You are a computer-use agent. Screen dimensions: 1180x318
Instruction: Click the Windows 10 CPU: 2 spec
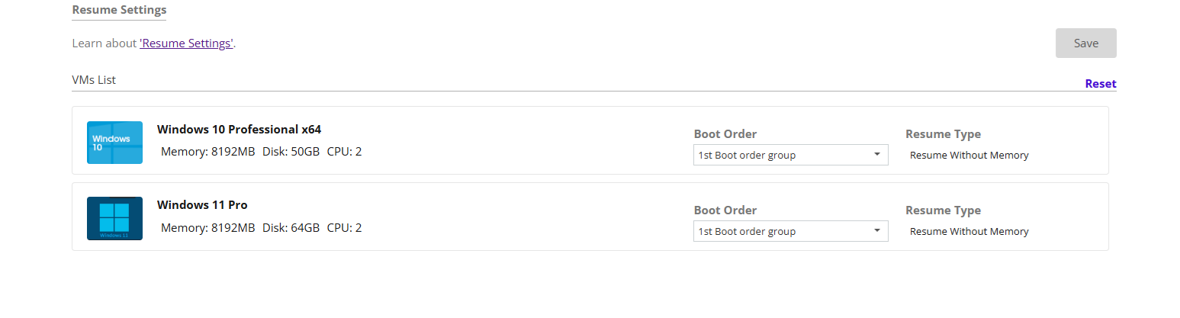[344, 151]
